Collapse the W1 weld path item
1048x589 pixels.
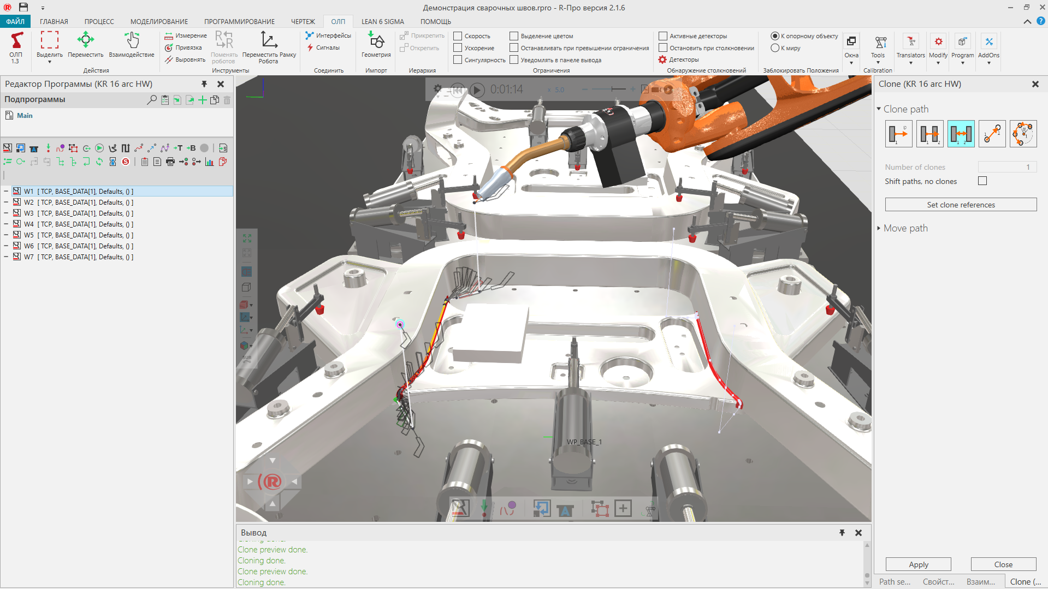[x=6, y=192]
